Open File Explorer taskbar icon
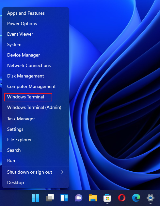The image size is (160, 206). (93, 198)
